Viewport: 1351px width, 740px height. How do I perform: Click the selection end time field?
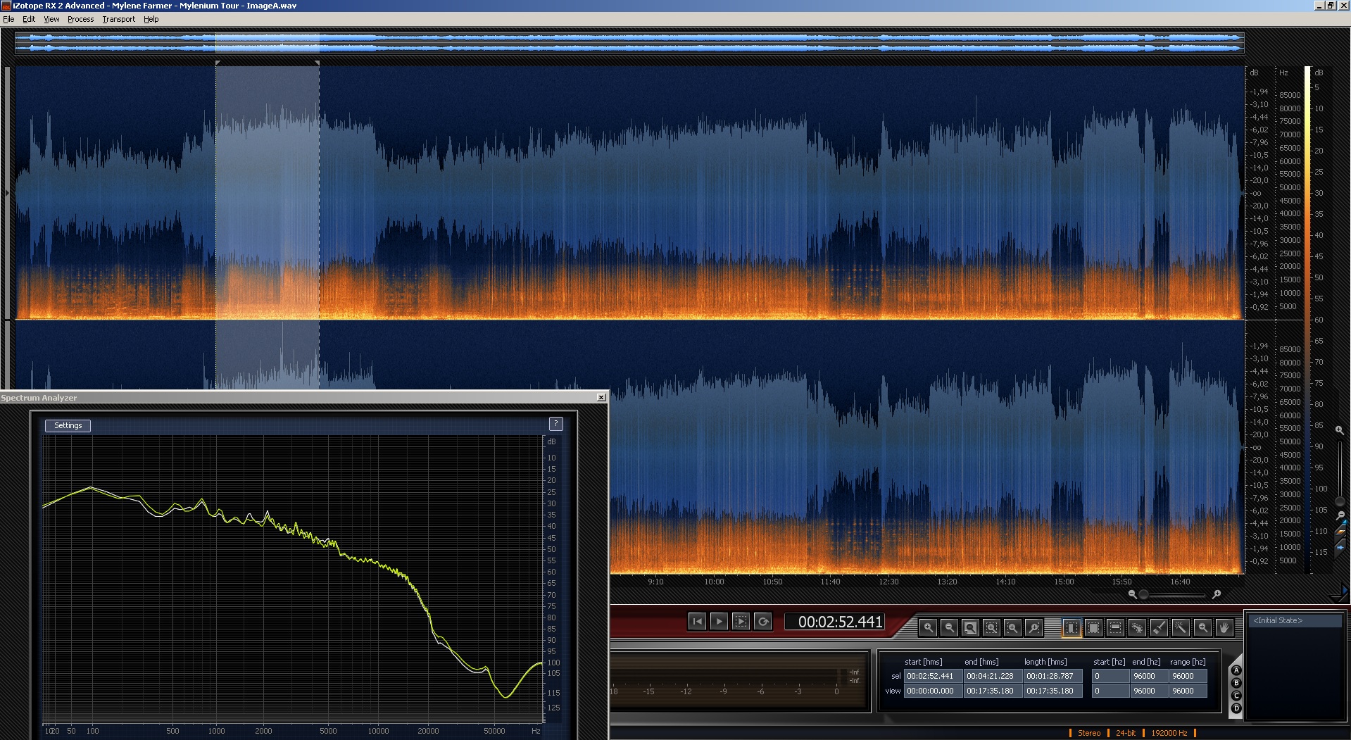(x=992, y=676)
